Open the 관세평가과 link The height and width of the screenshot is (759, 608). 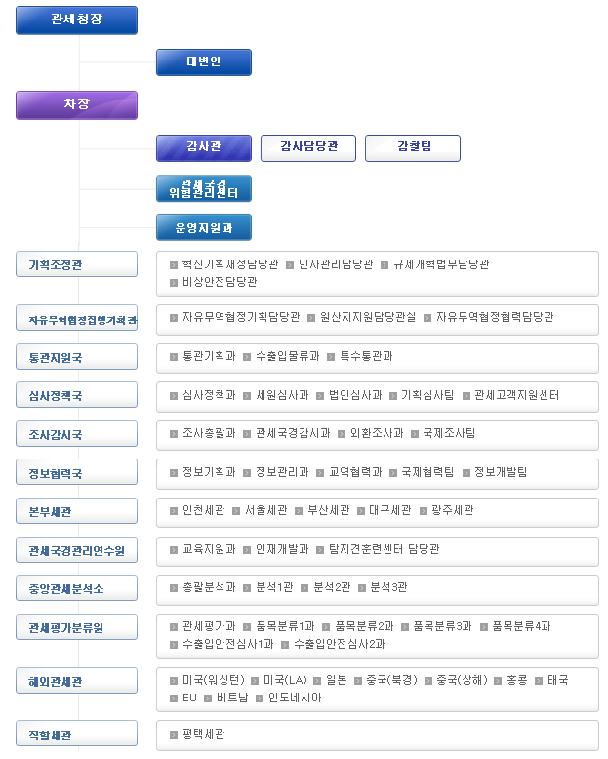point(209,626)
